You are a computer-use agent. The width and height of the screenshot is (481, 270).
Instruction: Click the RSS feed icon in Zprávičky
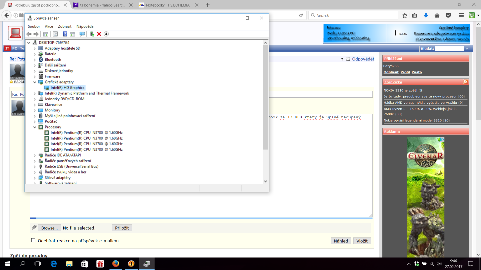[465, 82]
